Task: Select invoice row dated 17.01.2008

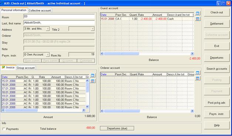Action: [x=44, y=88]
